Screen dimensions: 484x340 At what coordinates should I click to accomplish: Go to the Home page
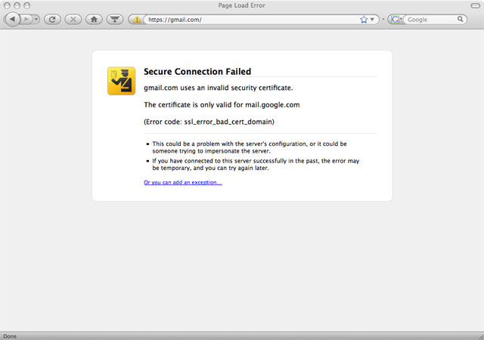click(94, 20)
